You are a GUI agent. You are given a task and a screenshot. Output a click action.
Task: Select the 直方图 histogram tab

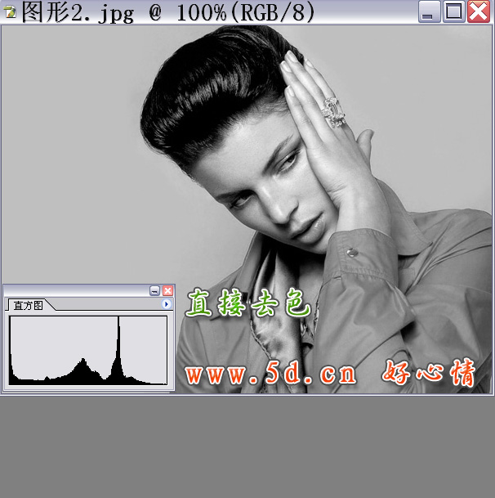28,305
